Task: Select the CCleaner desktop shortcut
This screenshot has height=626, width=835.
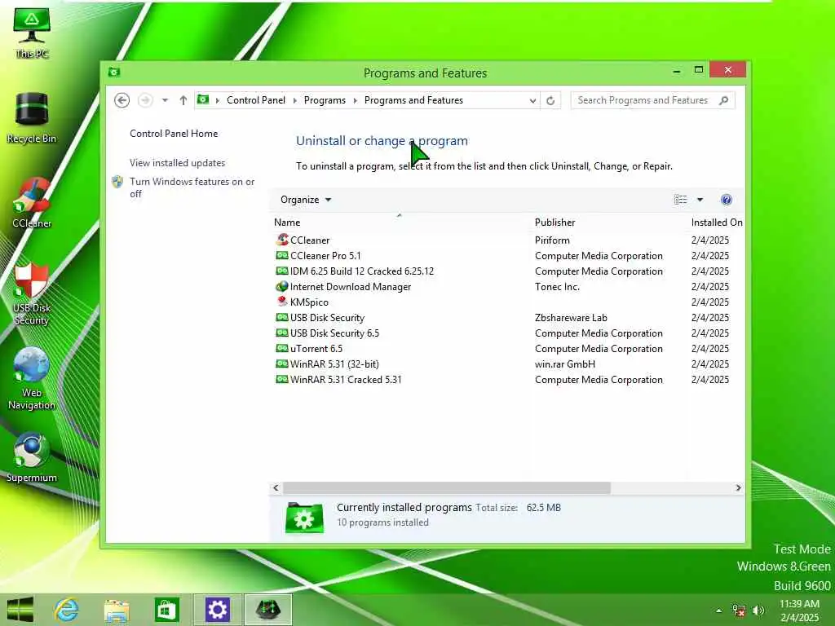Action: coord(32,203)
